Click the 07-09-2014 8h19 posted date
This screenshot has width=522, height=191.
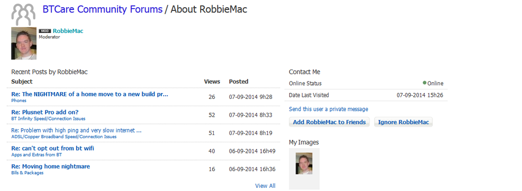coord(251,133)
